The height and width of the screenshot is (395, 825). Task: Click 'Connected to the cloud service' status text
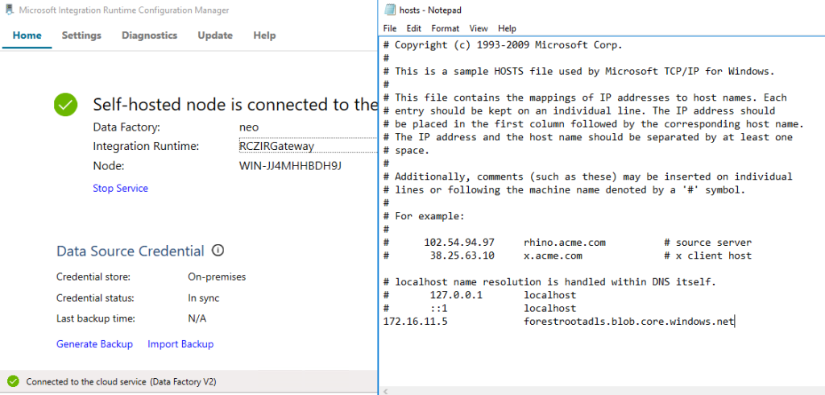[121, 381]
